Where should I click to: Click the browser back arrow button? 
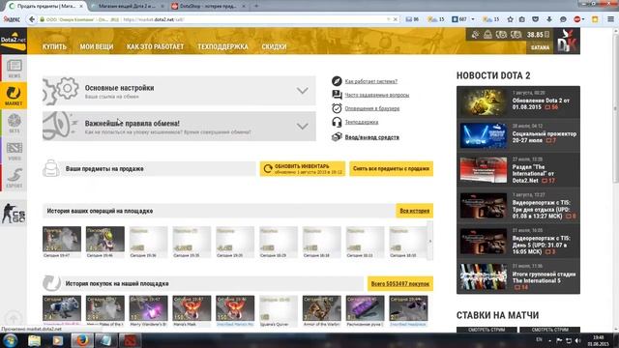tap(32, 19)
